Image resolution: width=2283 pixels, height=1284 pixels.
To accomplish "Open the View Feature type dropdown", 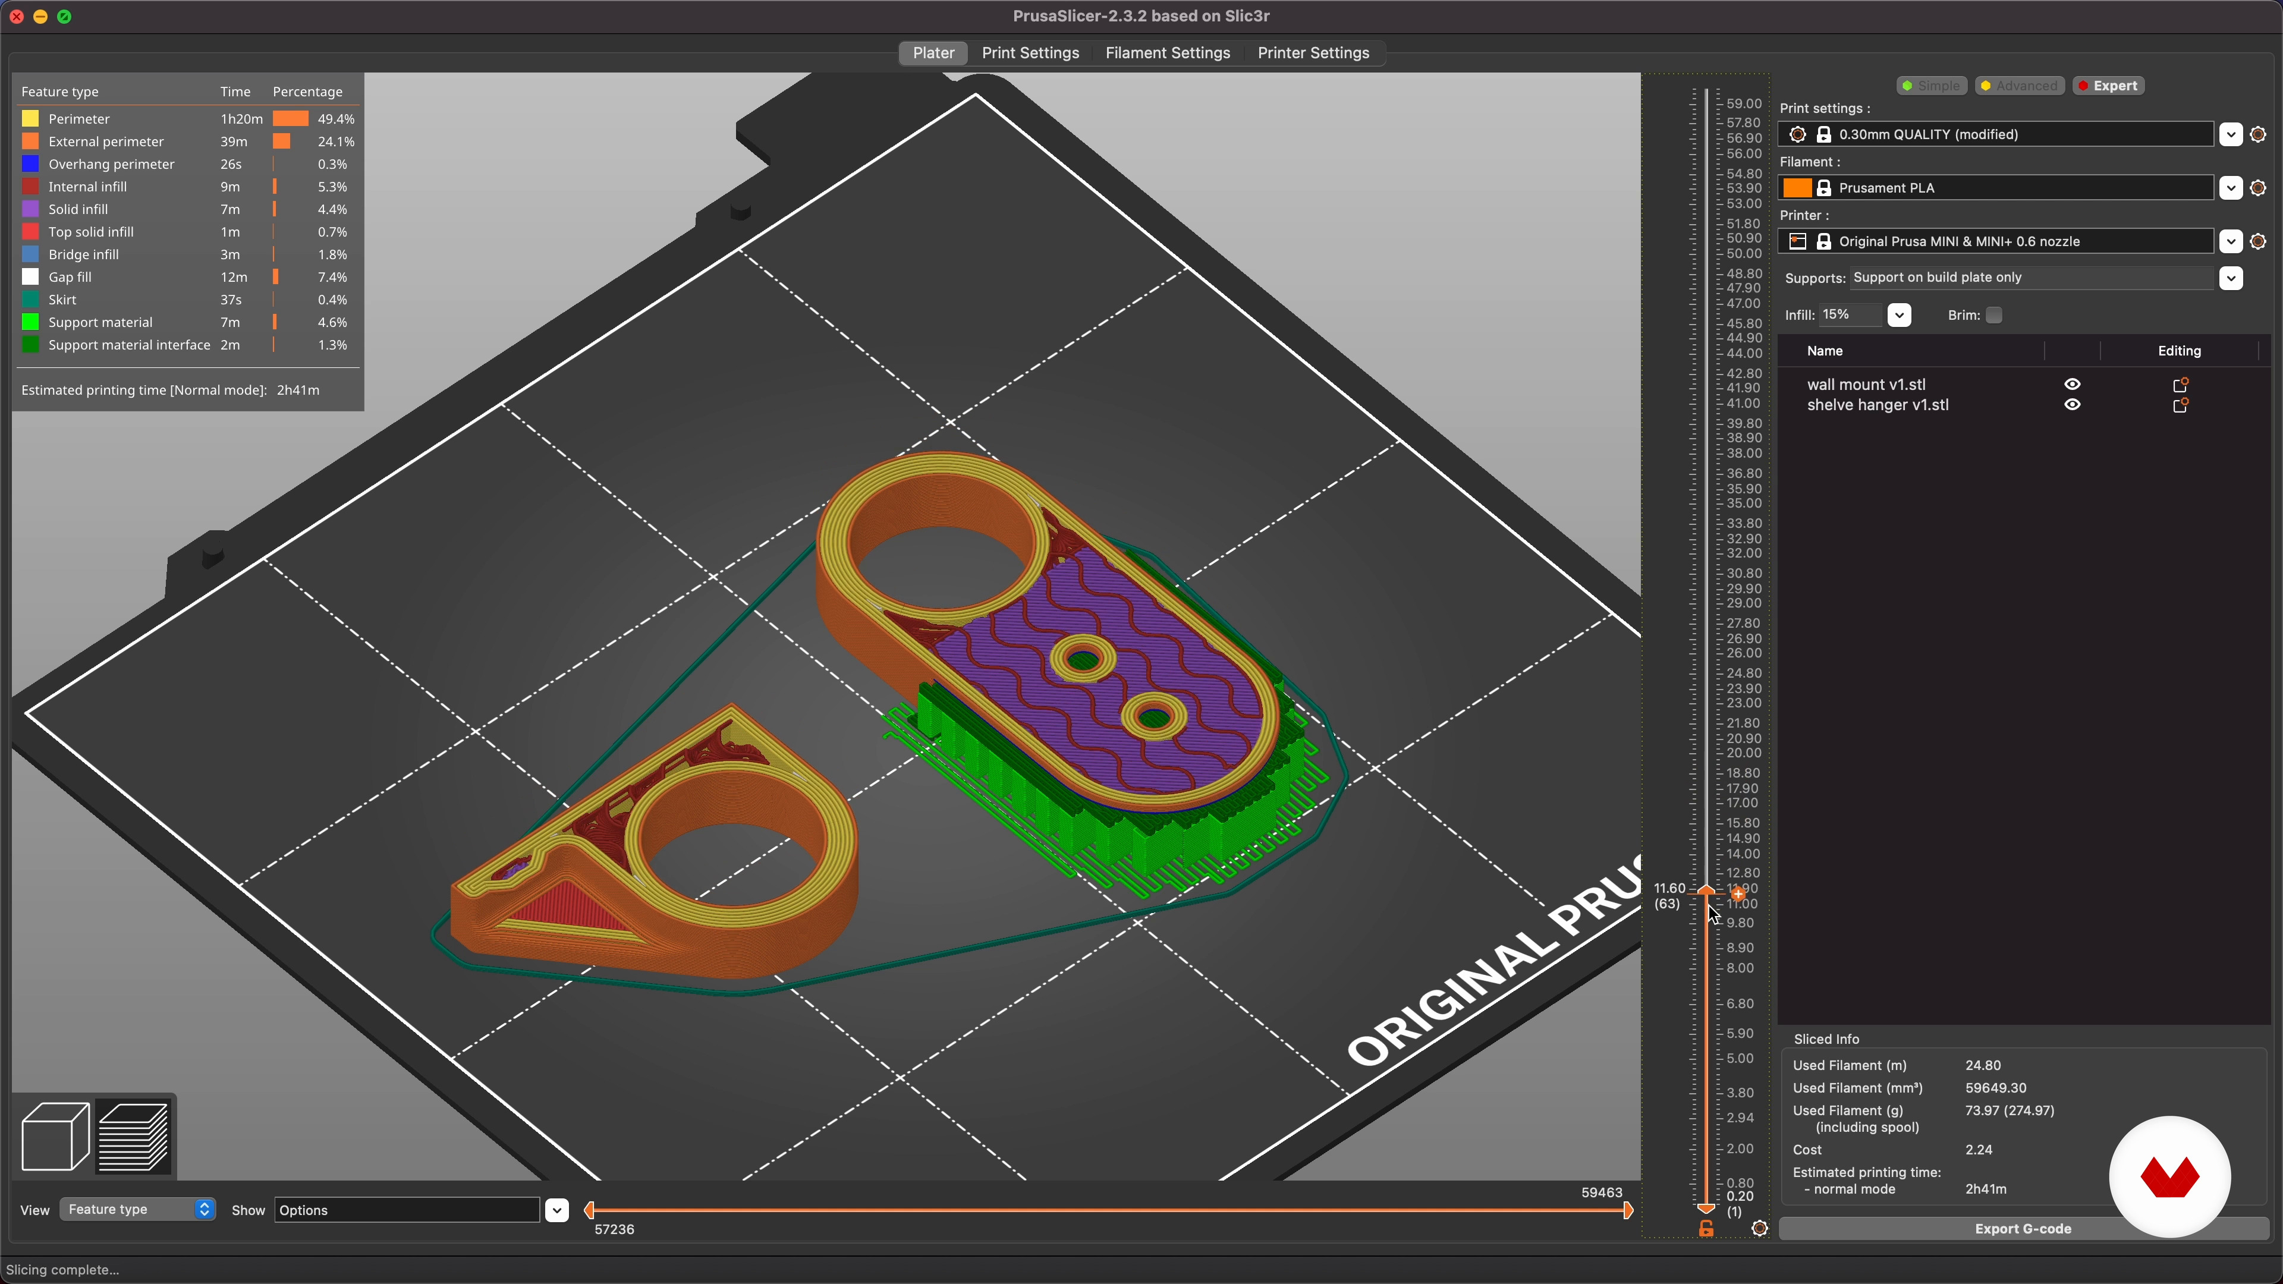I will [137, 1210].
